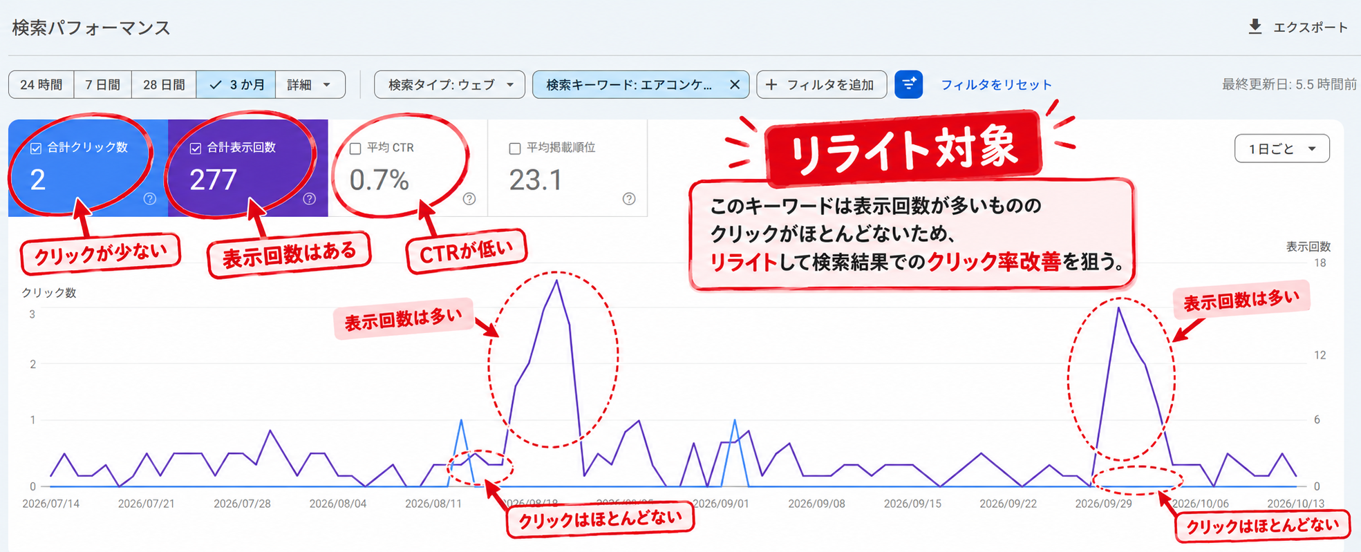Screen dimensions: 1361x552
Task: Click the 最終更新日: 5.5 時間前 text
Action: coord(1289,84)
